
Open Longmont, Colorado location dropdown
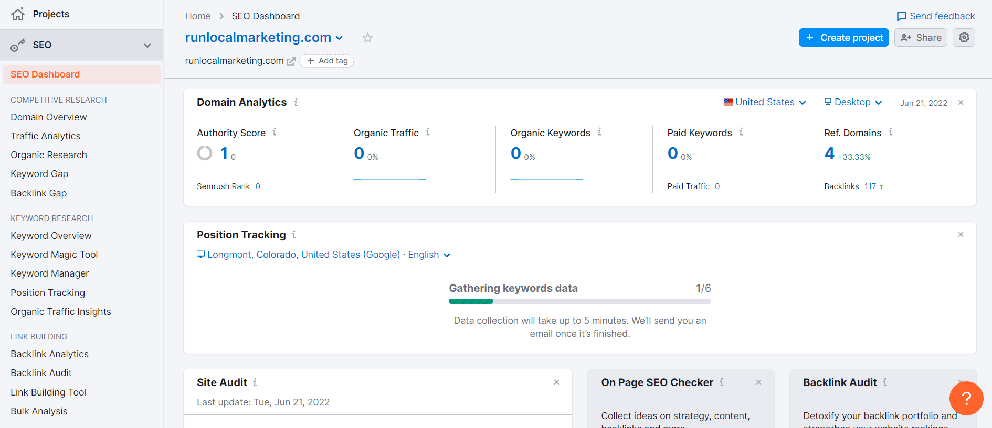point(323,255)
